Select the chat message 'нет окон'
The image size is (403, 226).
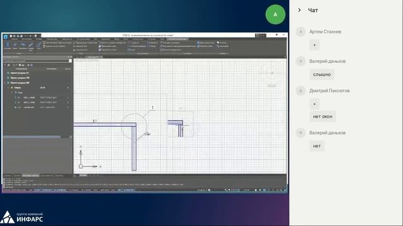pyautogui.click(x=322, y=117)
